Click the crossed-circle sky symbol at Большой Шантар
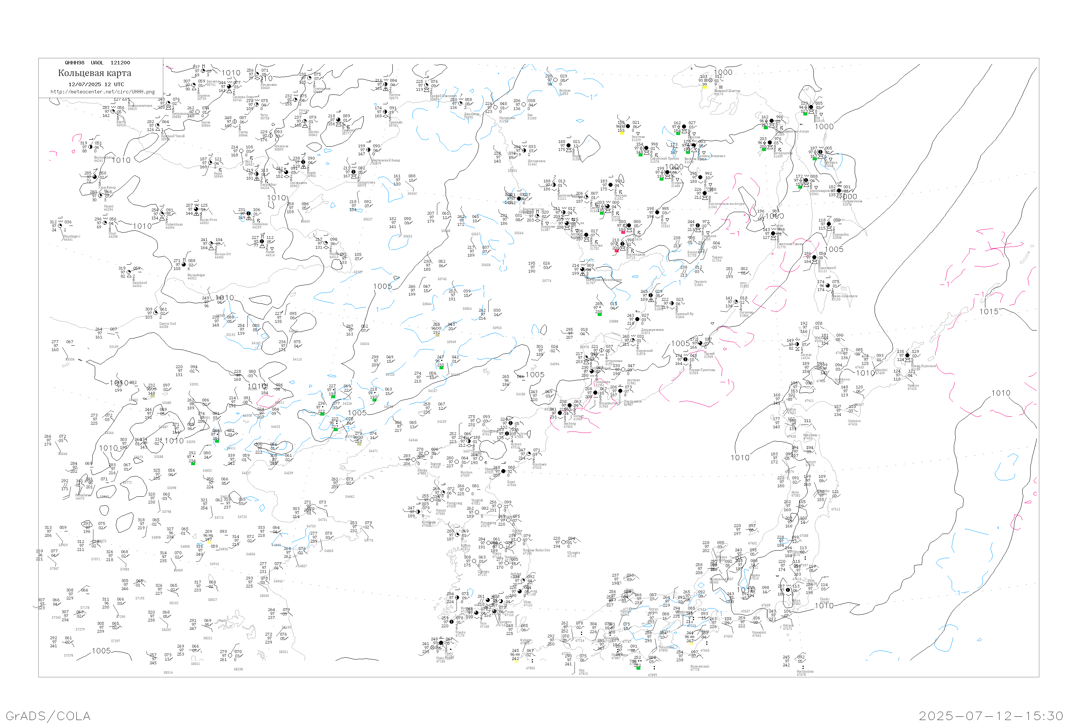Screen dimensions: 1086x724 pyautogui.click(x=711, y=80)
